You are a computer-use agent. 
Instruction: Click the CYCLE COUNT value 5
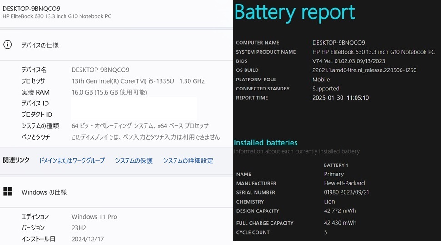click(x=326, y=232)
